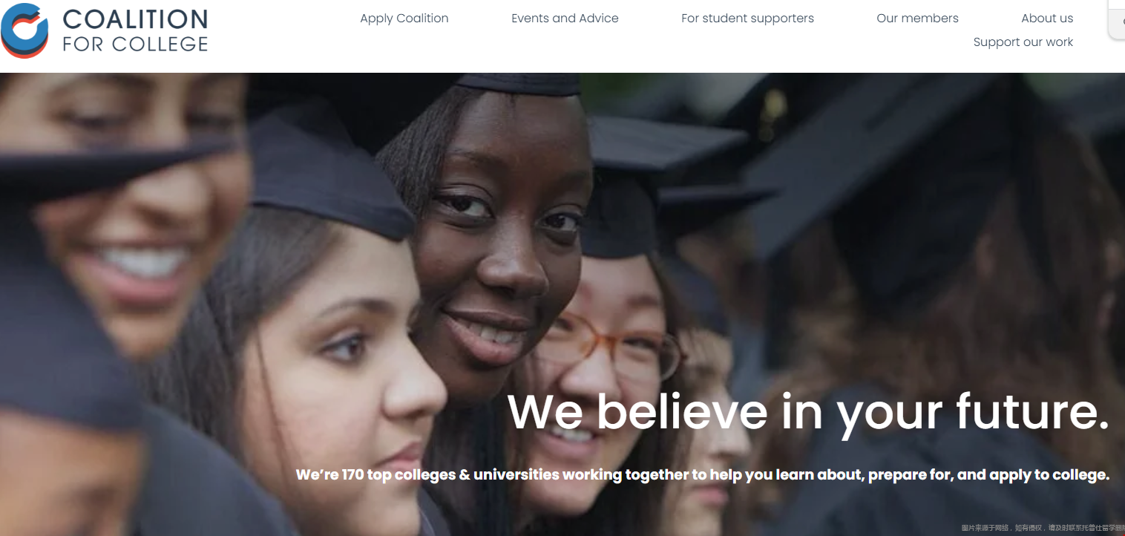
Task: Click the FOR COLLEGE text under the wordmark
Action: pyautogui.click(x=135, y=45)
